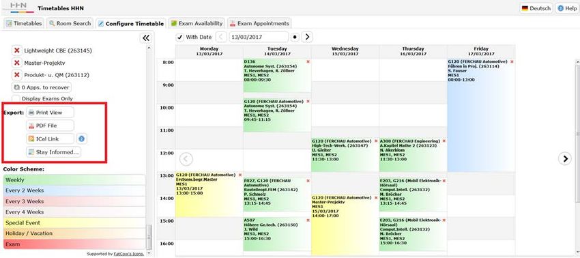
Task: Collapse the sidebar with the double-chevron button
Action: click(146, 38)
